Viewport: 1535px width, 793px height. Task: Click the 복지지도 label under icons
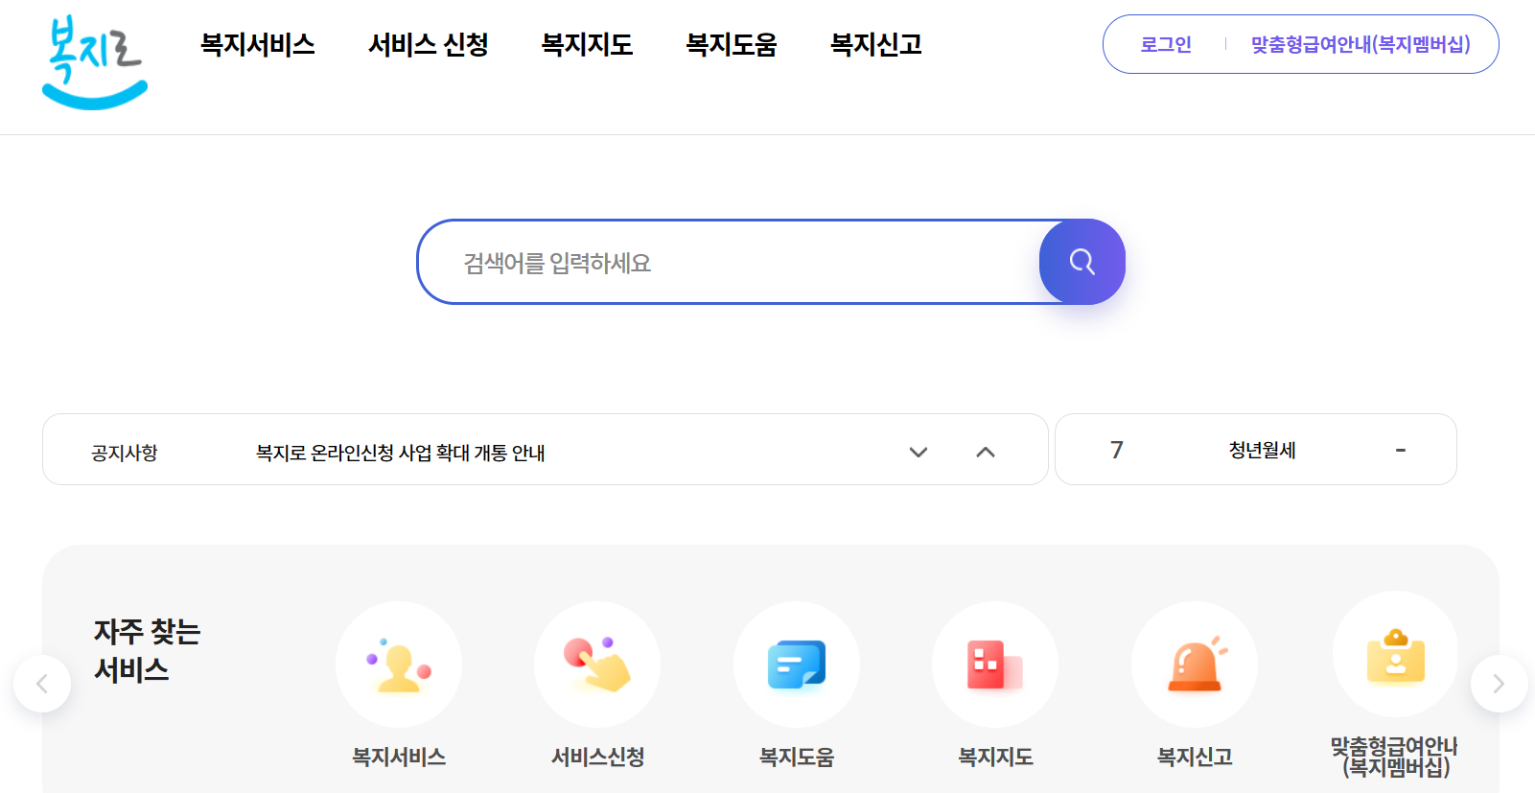[995, 757]
